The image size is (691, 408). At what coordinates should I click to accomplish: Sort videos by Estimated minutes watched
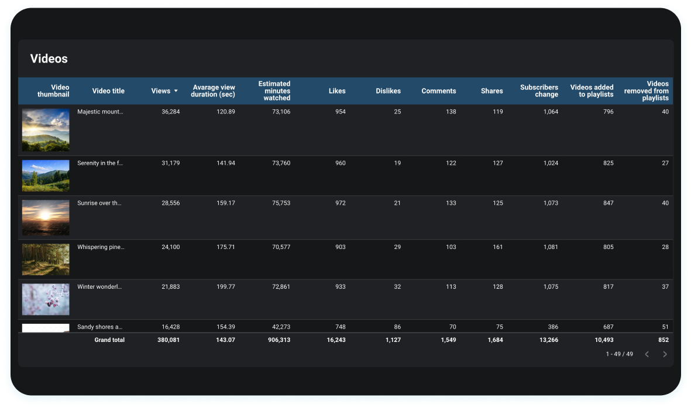[274, 91]
